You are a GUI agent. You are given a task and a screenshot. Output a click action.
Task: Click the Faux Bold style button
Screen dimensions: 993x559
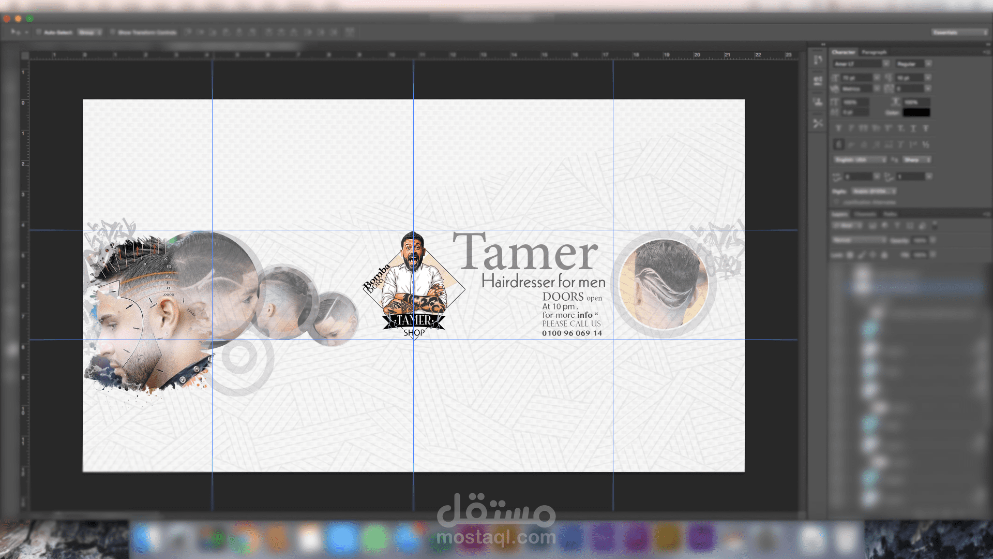point(838,128)
